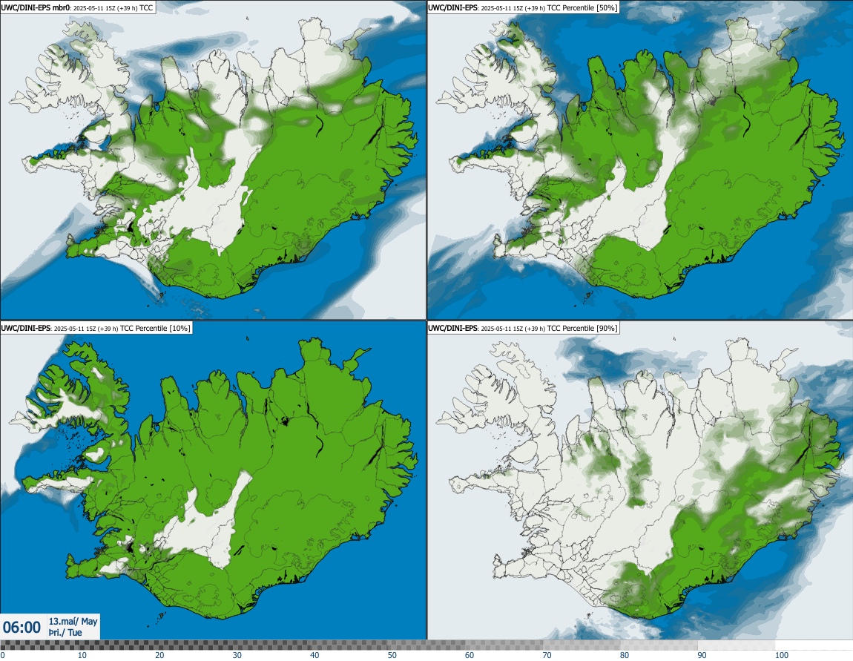Click the 10 value on the legend scale
The height and width of the screenshot is (661, 853).
[x=82, y=655]
